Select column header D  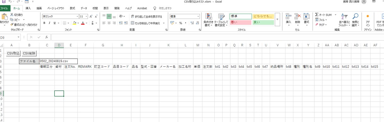tap(59, 45)
